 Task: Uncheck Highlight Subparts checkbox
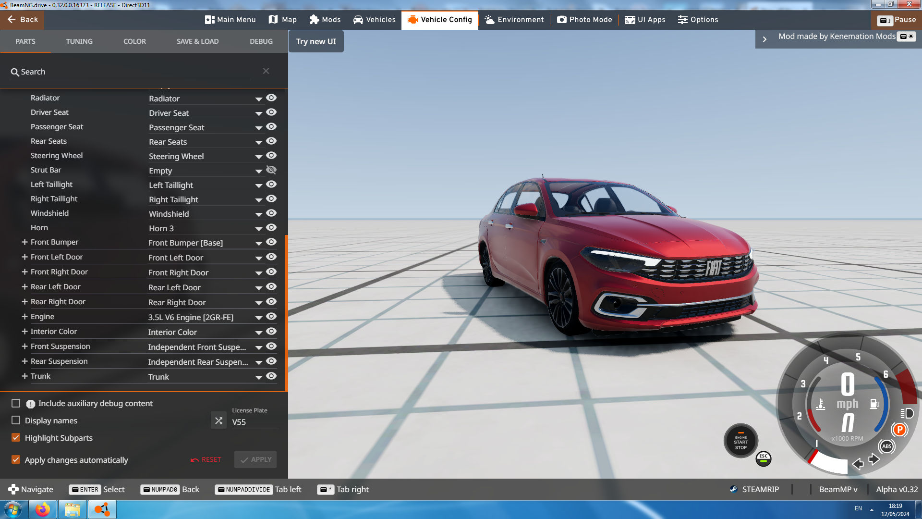[x=16, y=438]
